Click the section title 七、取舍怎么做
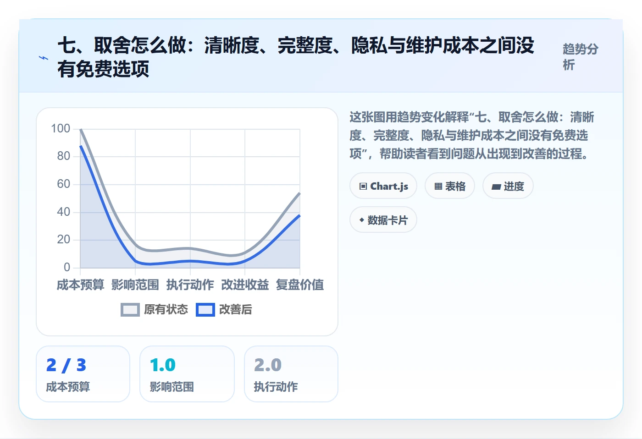Screen dimensions: 642x439 pos(296,57)
